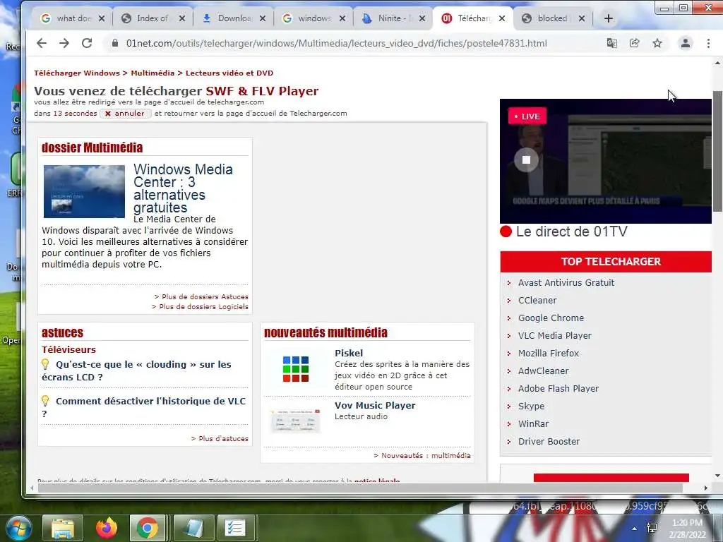
Task: Open 'Multimédia' breadcrumb link
Action: (153, 73)
